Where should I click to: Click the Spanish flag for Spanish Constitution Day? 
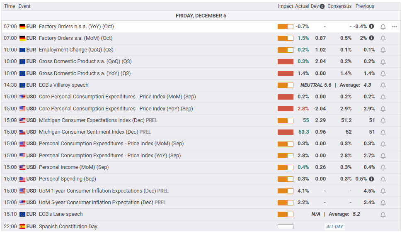coord(22,227)
